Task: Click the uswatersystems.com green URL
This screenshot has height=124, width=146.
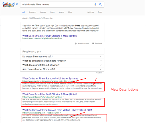Action: click(49, 81)
